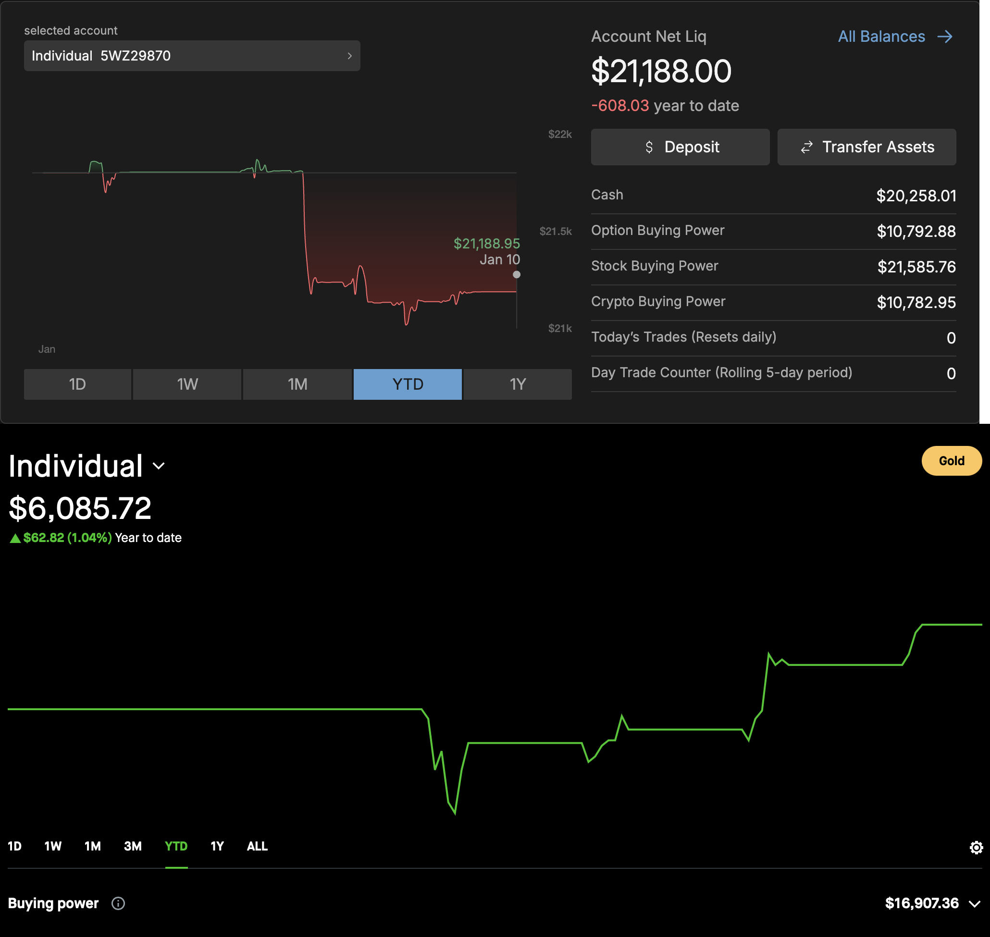Choose the 1Y range in top chart

[518, 384]
